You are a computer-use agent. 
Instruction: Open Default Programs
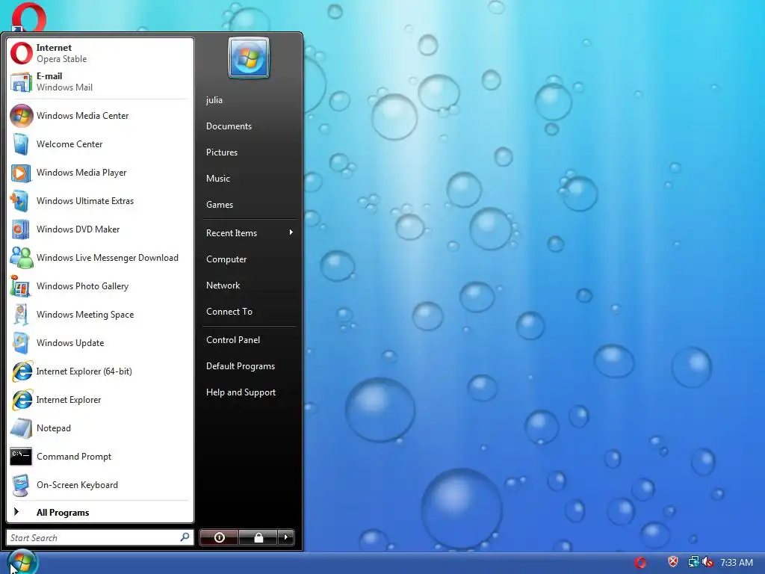pos(240,366)
